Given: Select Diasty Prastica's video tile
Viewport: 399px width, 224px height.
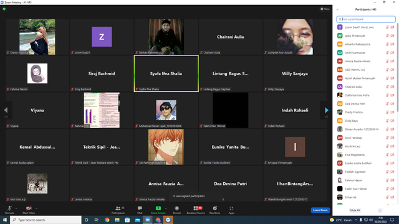Looking at the screenshot, I should (x=37, y=37).
